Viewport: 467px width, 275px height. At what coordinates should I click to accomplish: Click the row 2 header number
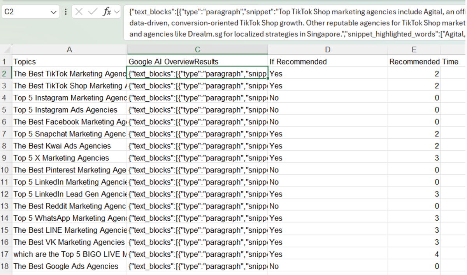click(5, 73)
